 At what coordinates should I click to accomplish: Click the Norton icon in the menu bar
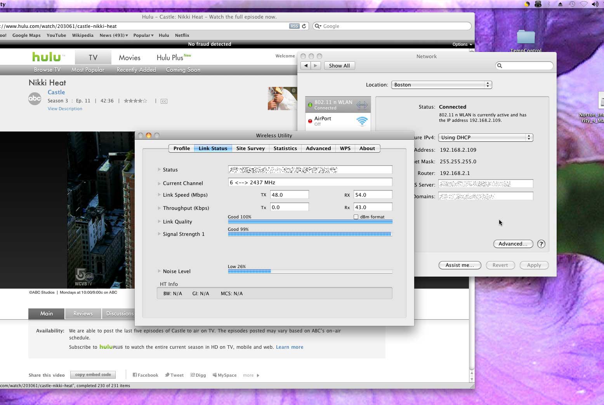pos(527,4)
